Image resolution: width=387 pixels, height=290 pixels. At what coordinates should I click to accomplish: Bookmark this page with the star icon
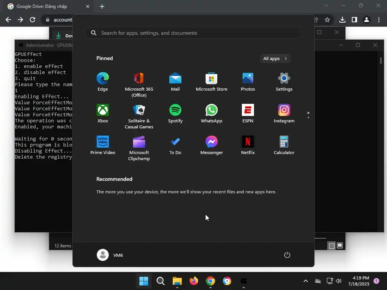click(x=327, y=20)
